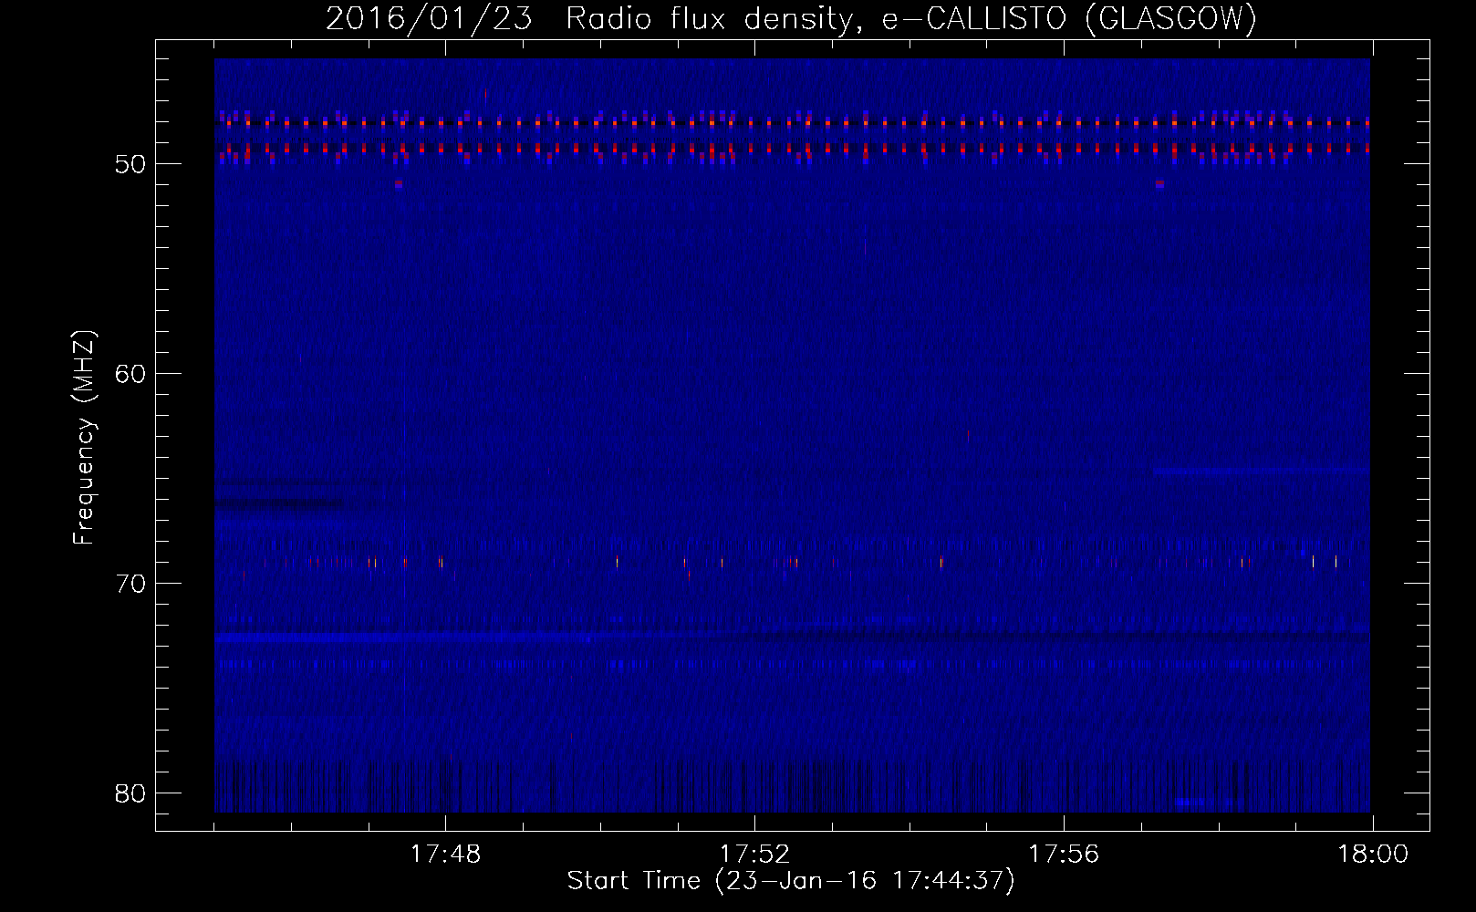The height and width of the screenshot is (912, 1476).
Task: Click the 17:56 time tick label
Action: tap(1064, 855)
